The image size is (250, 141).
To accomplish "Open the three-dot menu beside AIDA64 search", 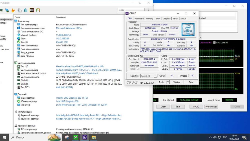I will tap(148, 10).
